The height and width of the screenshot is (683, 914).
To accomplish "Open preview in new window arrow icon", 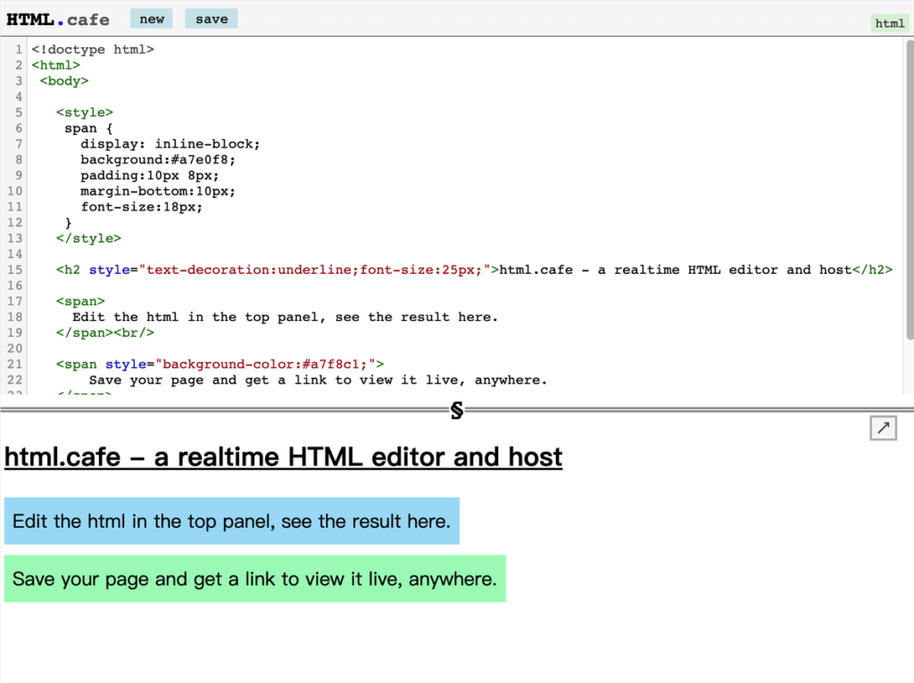I will click(x=883, y=428).
